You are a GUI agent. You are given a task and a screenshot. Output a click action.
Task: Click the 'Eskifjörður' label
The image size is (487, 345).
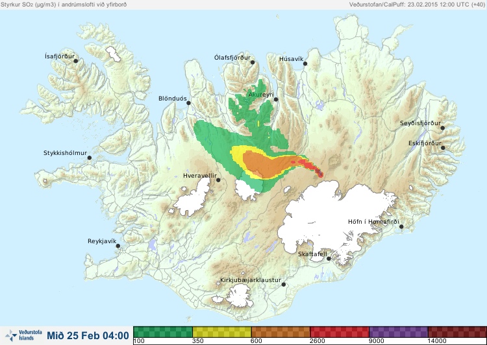point(425,143)
